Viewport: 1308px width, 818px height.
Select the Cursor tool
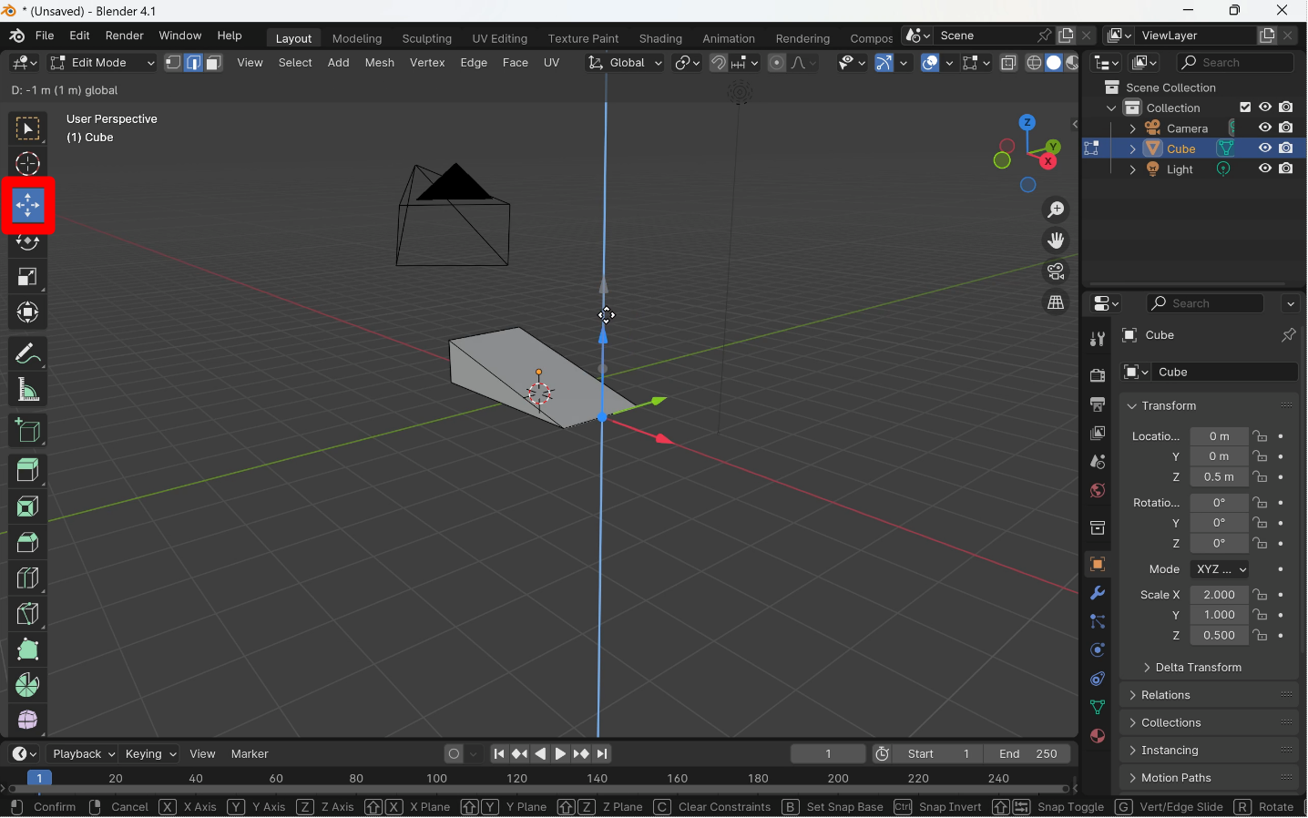click(x=27, y=164)
